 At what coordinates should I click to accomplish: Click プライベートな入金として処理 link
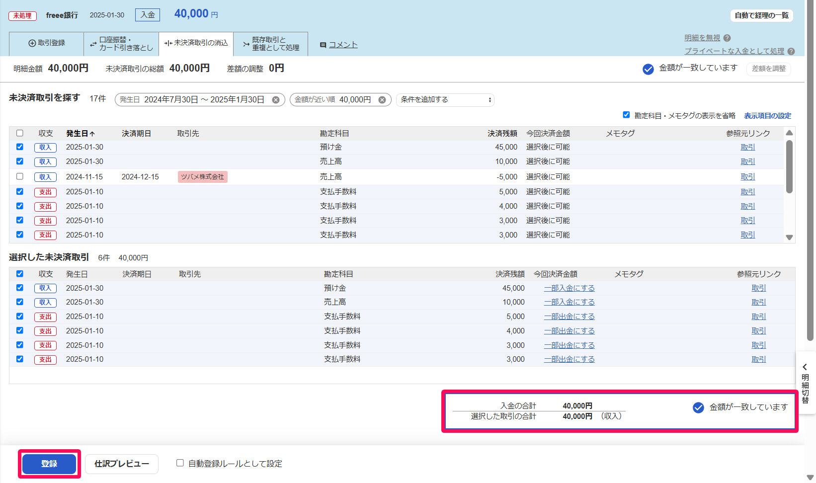point(734,51)
